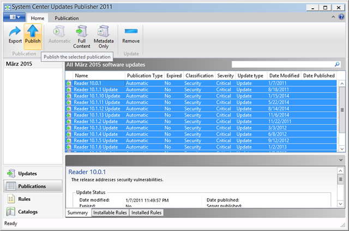Click the date modified value 1/7/2011 11:49:57 PM

point(147,200)
